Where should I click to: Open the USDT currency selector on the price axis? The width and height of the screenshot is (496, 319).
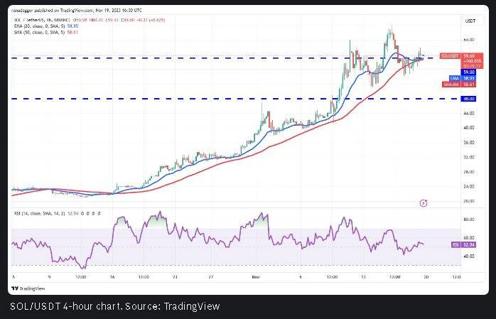tap(470, 21)
